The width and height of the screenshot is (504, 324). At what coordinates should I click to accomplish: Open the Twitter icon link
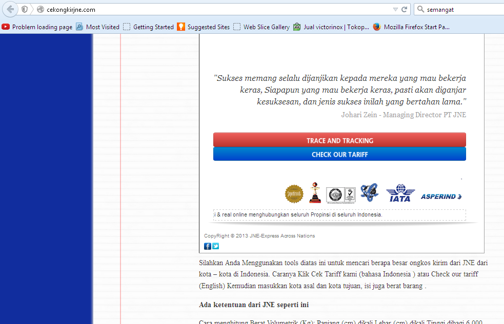pos(216,246)
